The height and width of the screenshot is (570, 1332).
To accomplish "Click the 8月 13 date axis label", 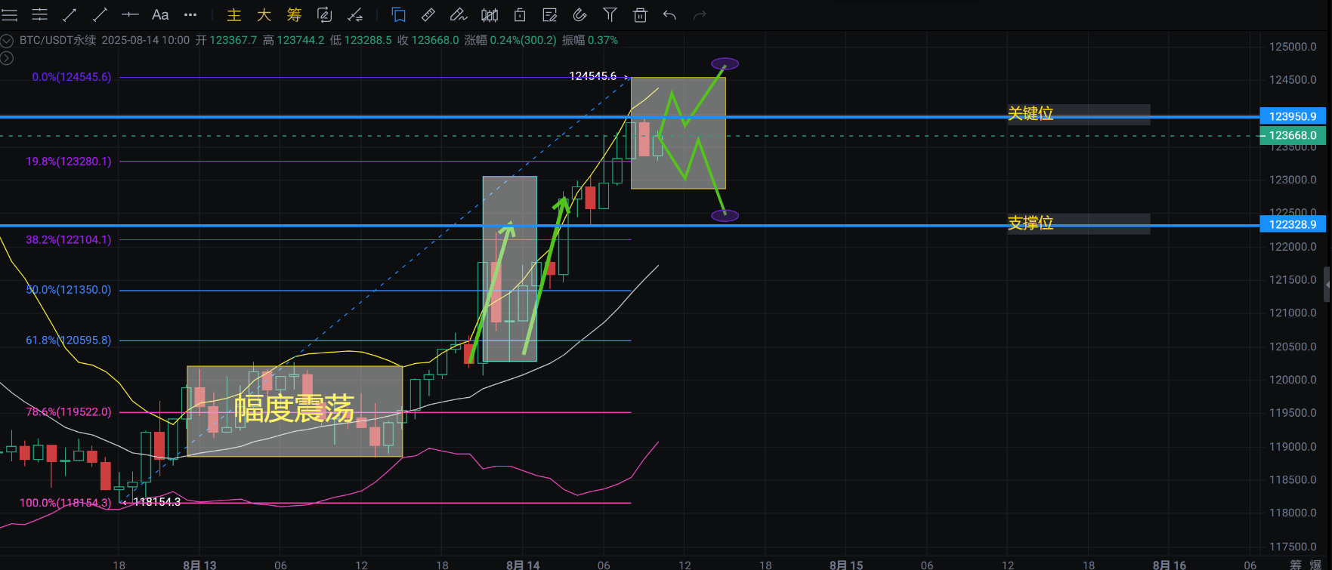I will coord(199,564).
